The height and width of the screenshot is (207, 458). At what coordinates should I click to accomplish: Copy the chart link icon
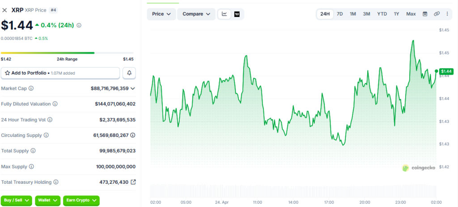437,14
